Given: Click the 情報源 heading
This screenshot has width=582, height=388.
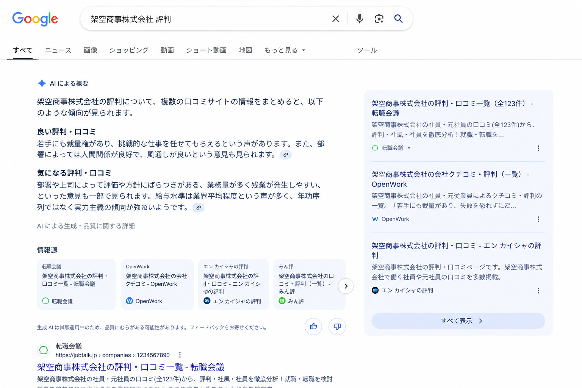Looking at the screenshot, I should 47,250.
